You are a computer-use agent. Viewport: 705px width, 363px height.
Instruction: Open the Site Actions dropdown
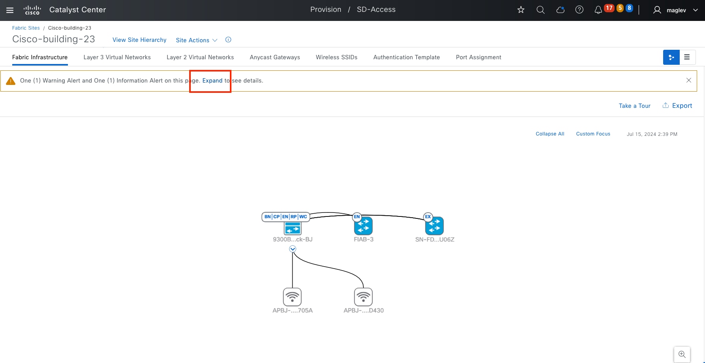point(196,40)
